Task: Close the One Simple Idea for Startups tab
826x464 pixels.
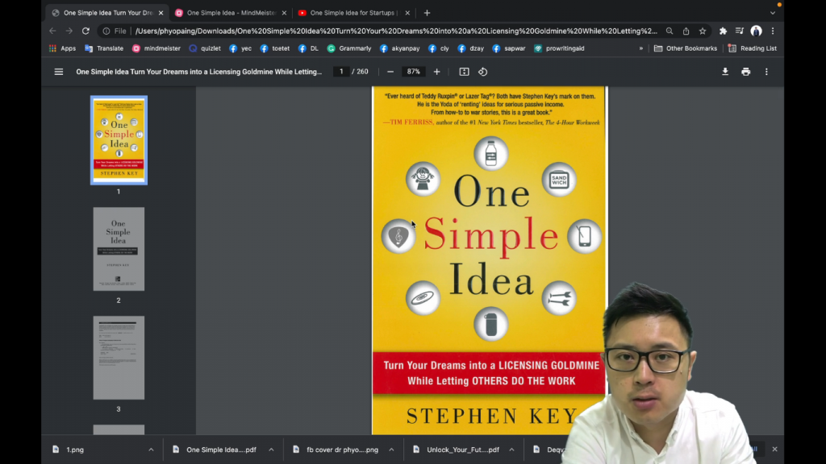Action: pos(407,13)
